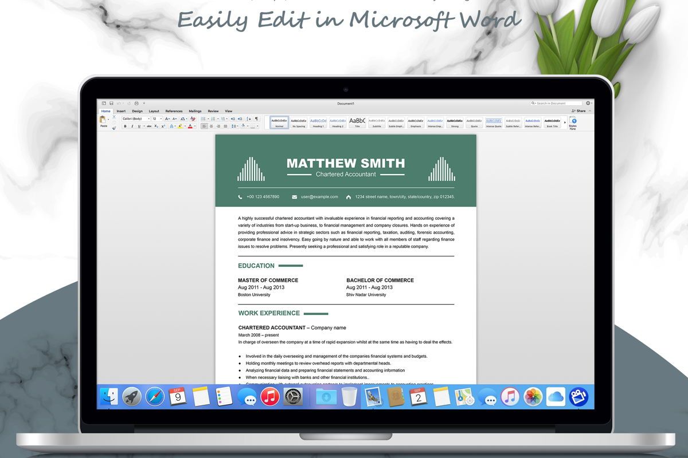688x458 pixels.
Task: Open the Styles Pane
Action: tap(573, 123)
